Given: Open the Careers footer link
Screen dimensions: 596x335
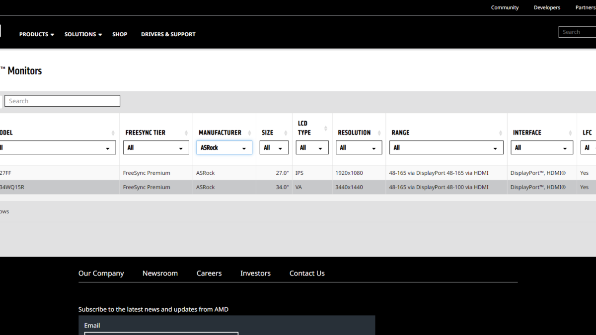Looking at the screenshot, I should tap(209, 273).
